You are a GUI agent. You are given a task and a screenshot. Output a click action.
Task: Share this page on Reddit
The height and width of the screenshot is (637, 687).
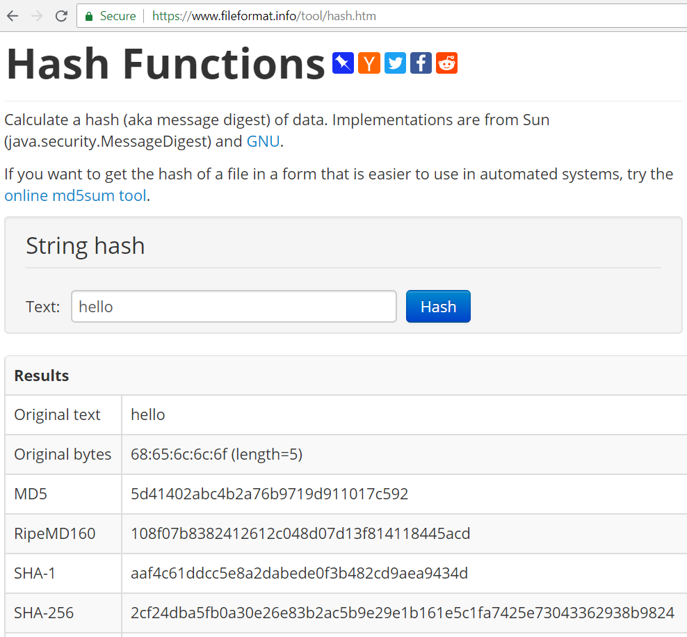click(x=446, y=63)
